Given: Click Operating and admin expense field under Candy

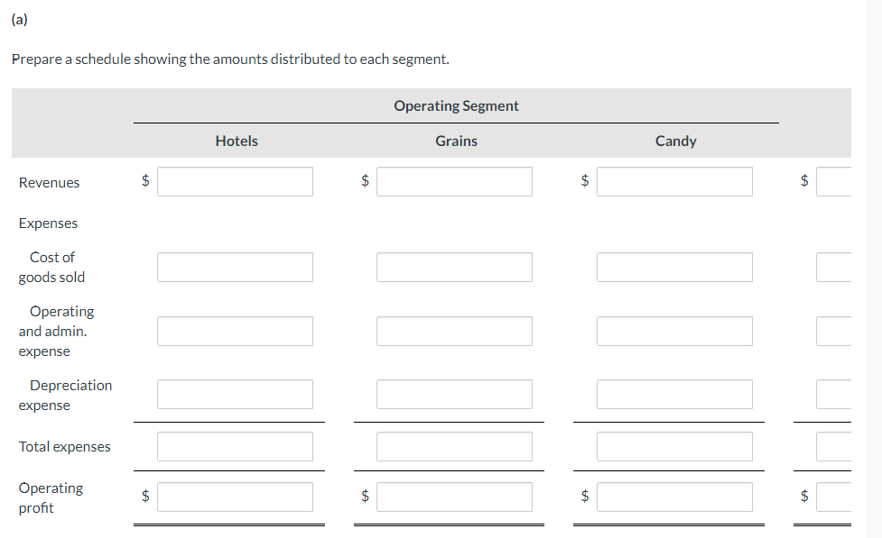Looking at the screenshot, I should coord(674,331).
